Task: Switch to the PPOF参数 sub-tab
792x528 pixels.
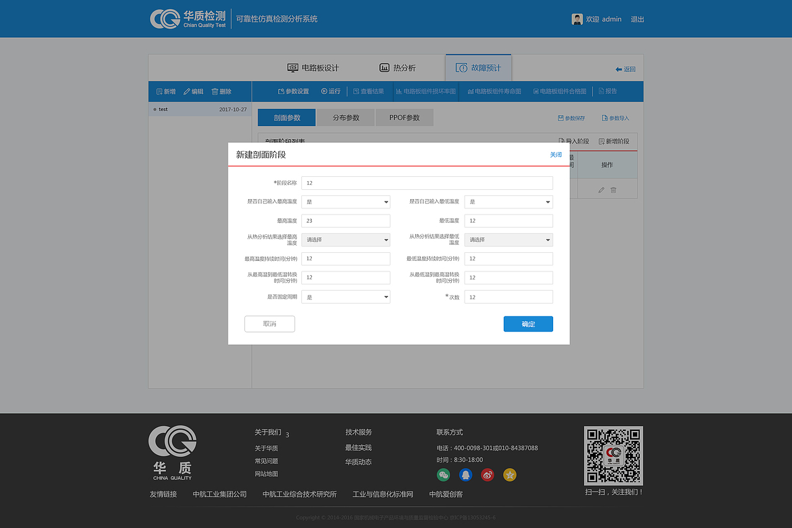Action: 405,117
